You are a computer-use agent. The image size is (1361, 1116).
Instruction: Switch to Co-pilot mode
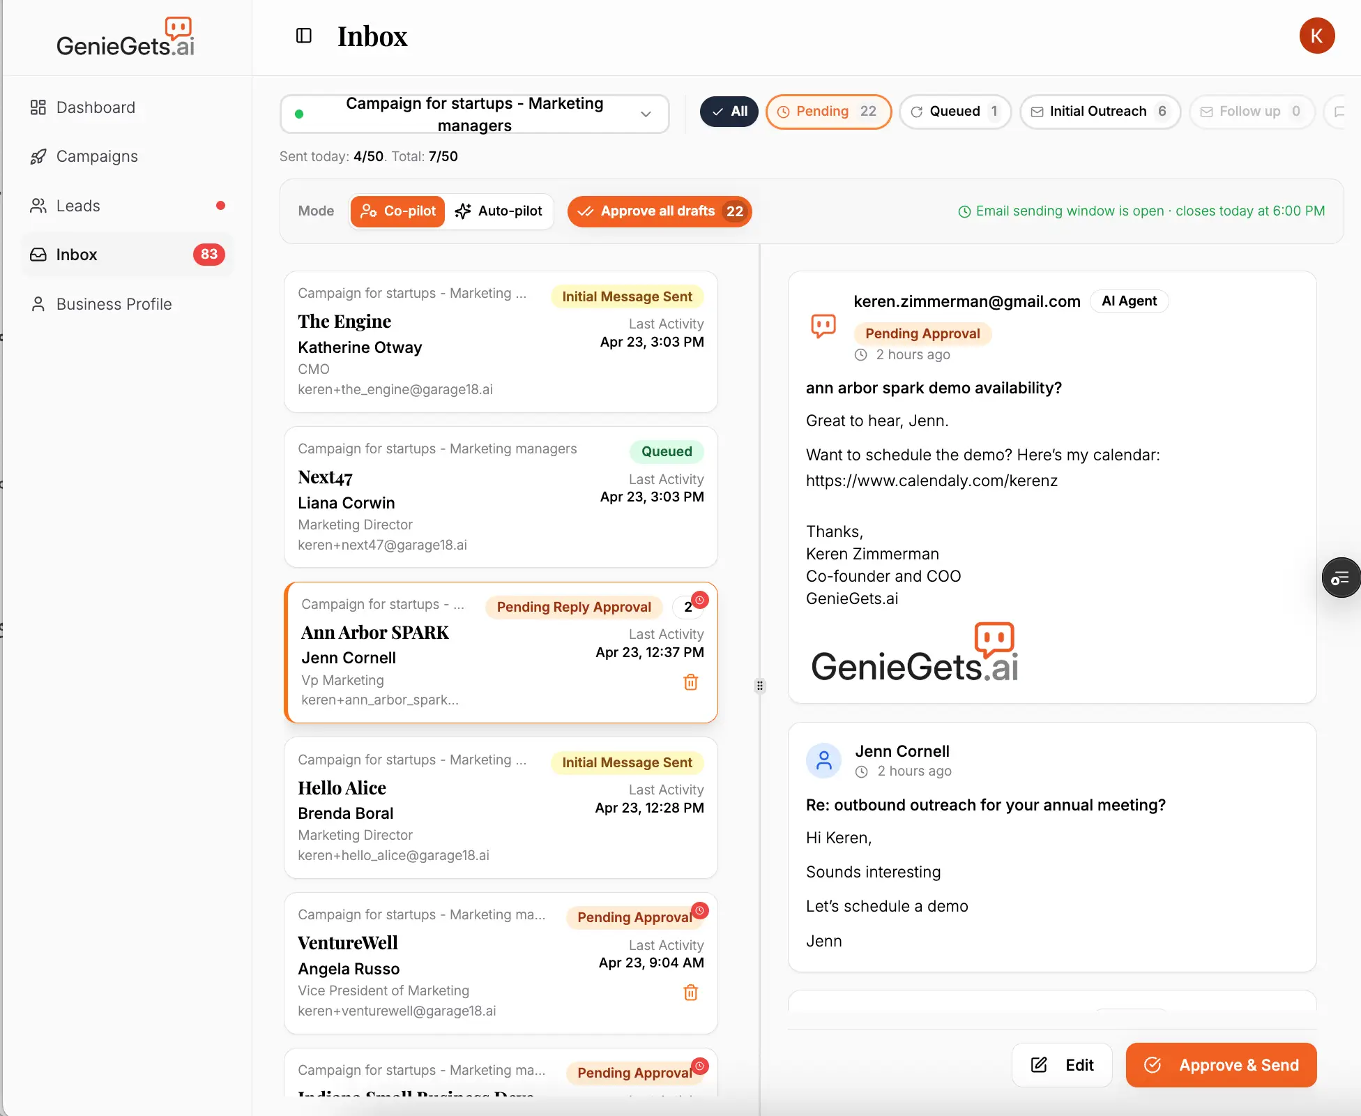pyautogui.click(x=397, y=211)
